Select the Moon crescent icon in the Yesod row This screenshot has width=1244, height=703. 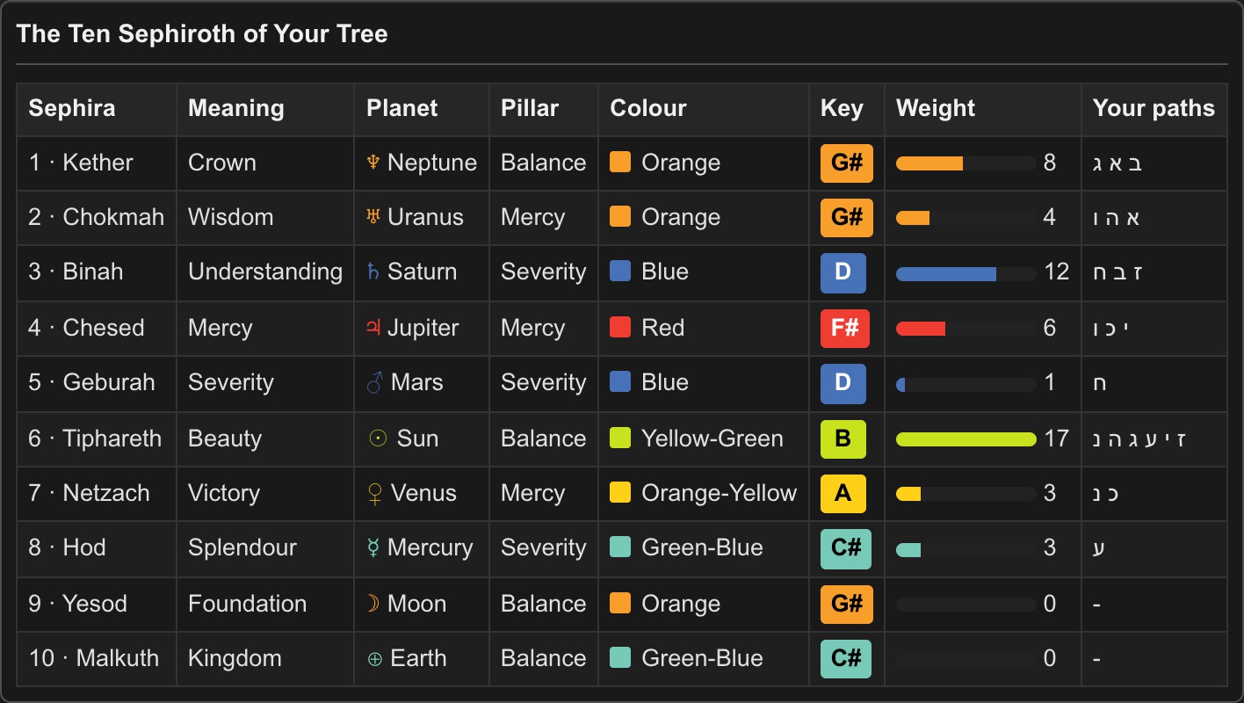[x=373, y=604]
